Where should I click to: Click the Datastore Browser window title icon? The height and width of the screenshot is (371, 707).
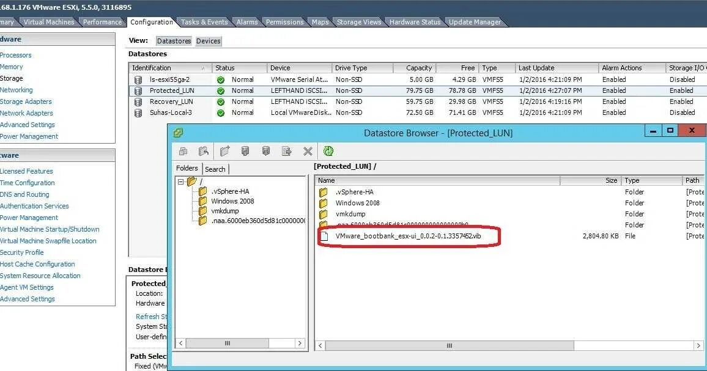click(x=178, y=133)
